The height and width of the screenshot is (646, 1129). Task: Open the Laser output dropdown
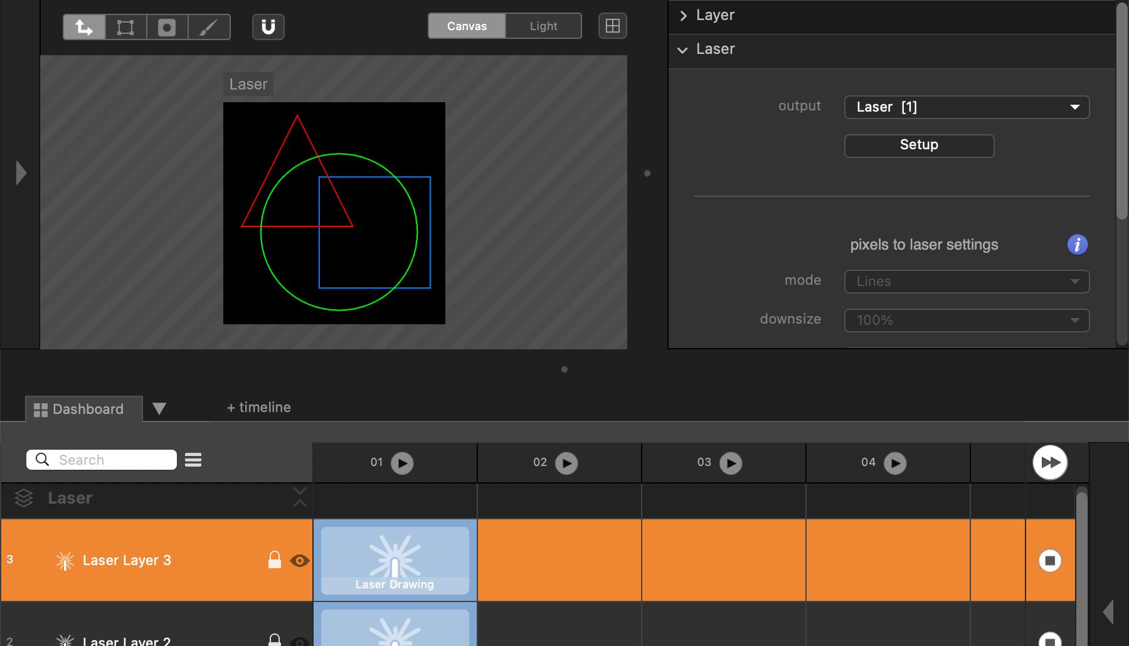pos(967,107)
